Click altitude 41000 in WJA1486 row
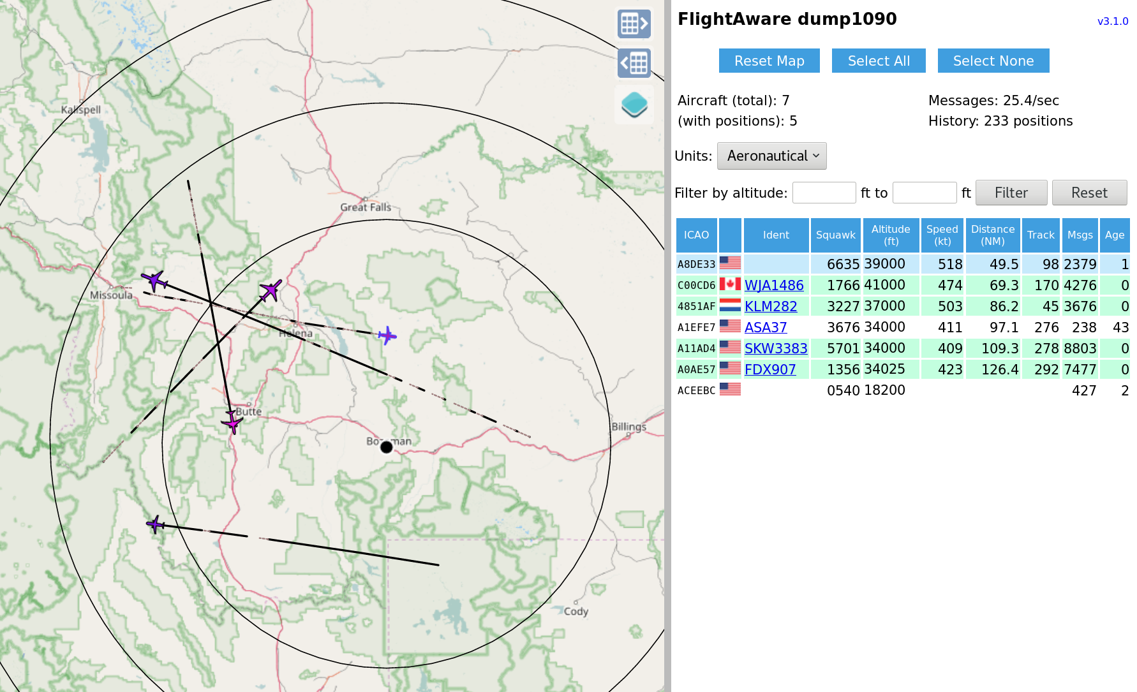 click(884, 285)
